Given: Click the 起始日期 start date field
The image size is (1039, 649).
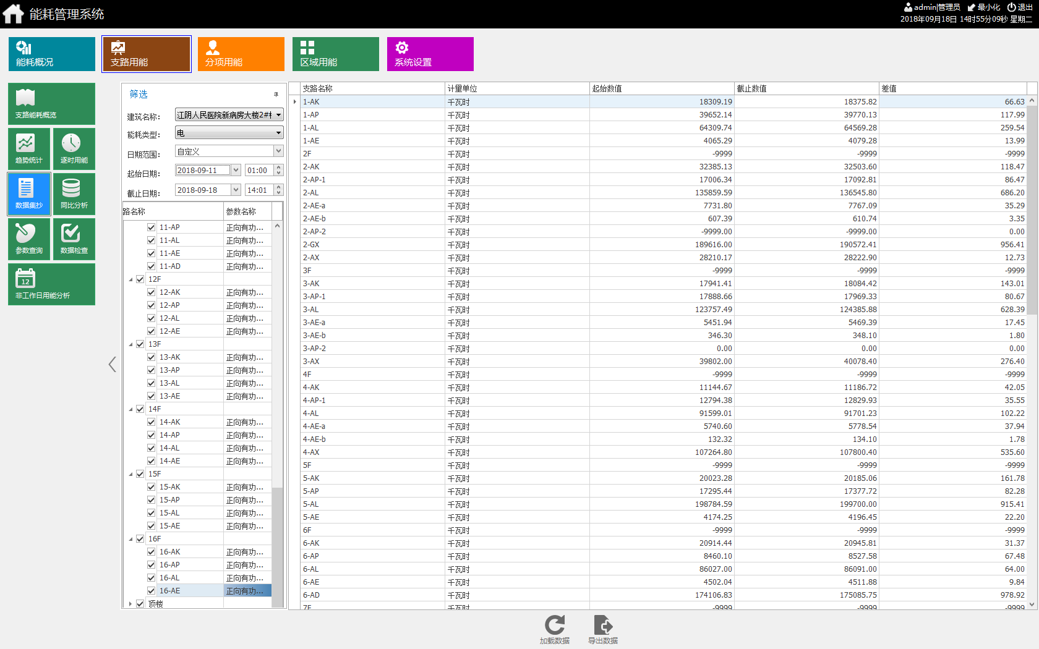Looking at the screenshot, I should coord(203,171).
